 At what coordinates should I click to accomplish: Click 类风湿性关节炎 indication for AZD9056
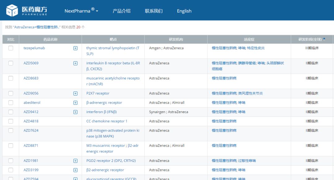tap(250, 93)
